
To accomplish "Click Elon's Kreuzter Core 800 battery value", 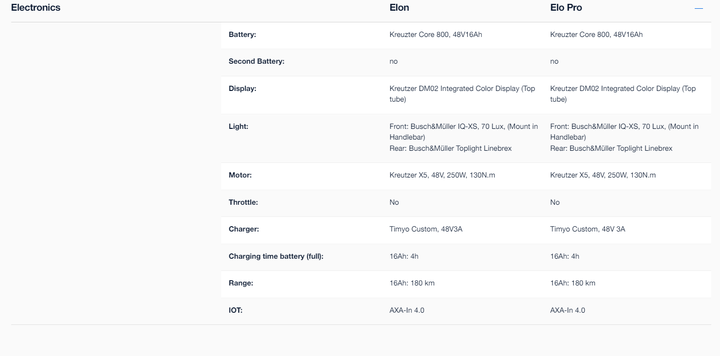I will (436, 35).
